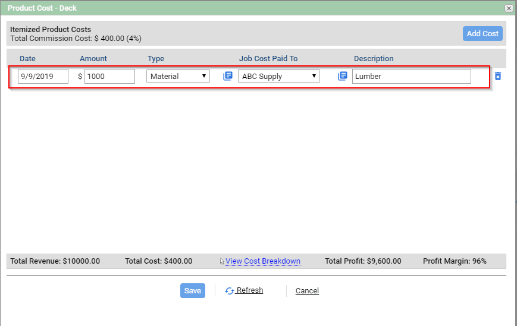Click the list icon beside the ABC Supply dropdown

pyautogui.click(x=343, y=76)
